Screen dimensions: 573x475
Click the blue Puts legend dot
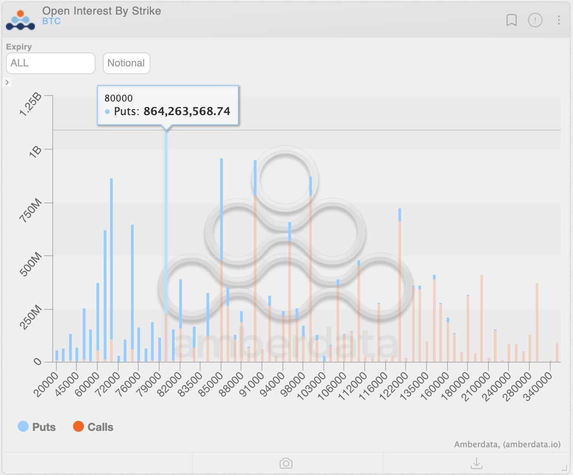click(23, 426)
